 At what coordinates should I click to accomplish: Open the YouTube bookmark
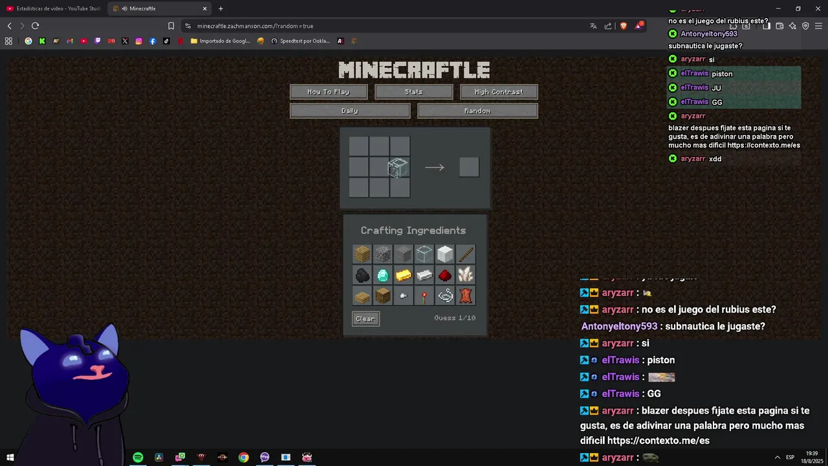point(83,41)
